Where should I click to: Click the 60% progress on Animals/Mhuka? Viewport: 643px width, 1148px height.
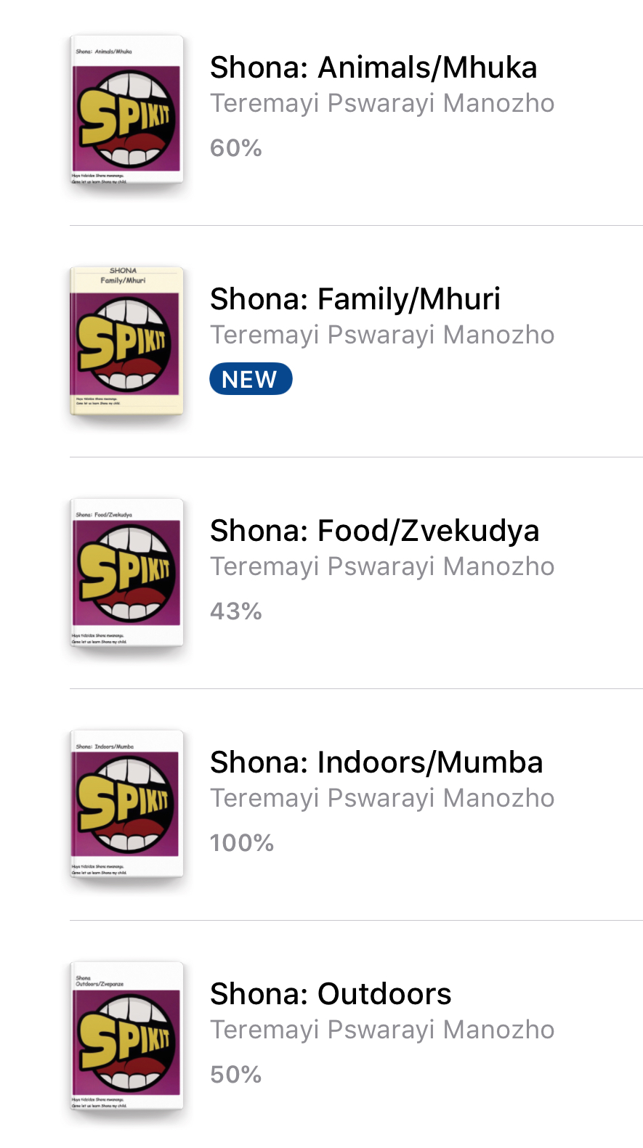236,148
